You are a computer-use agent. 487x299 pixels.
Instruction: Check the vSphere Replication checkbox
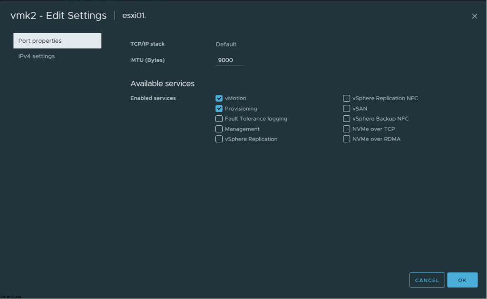tap(219, 139)
